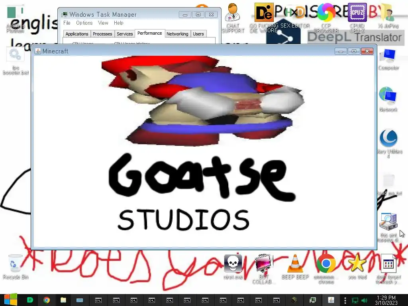
Task: Open the fps booster bat file
Action: click(15, 61)
